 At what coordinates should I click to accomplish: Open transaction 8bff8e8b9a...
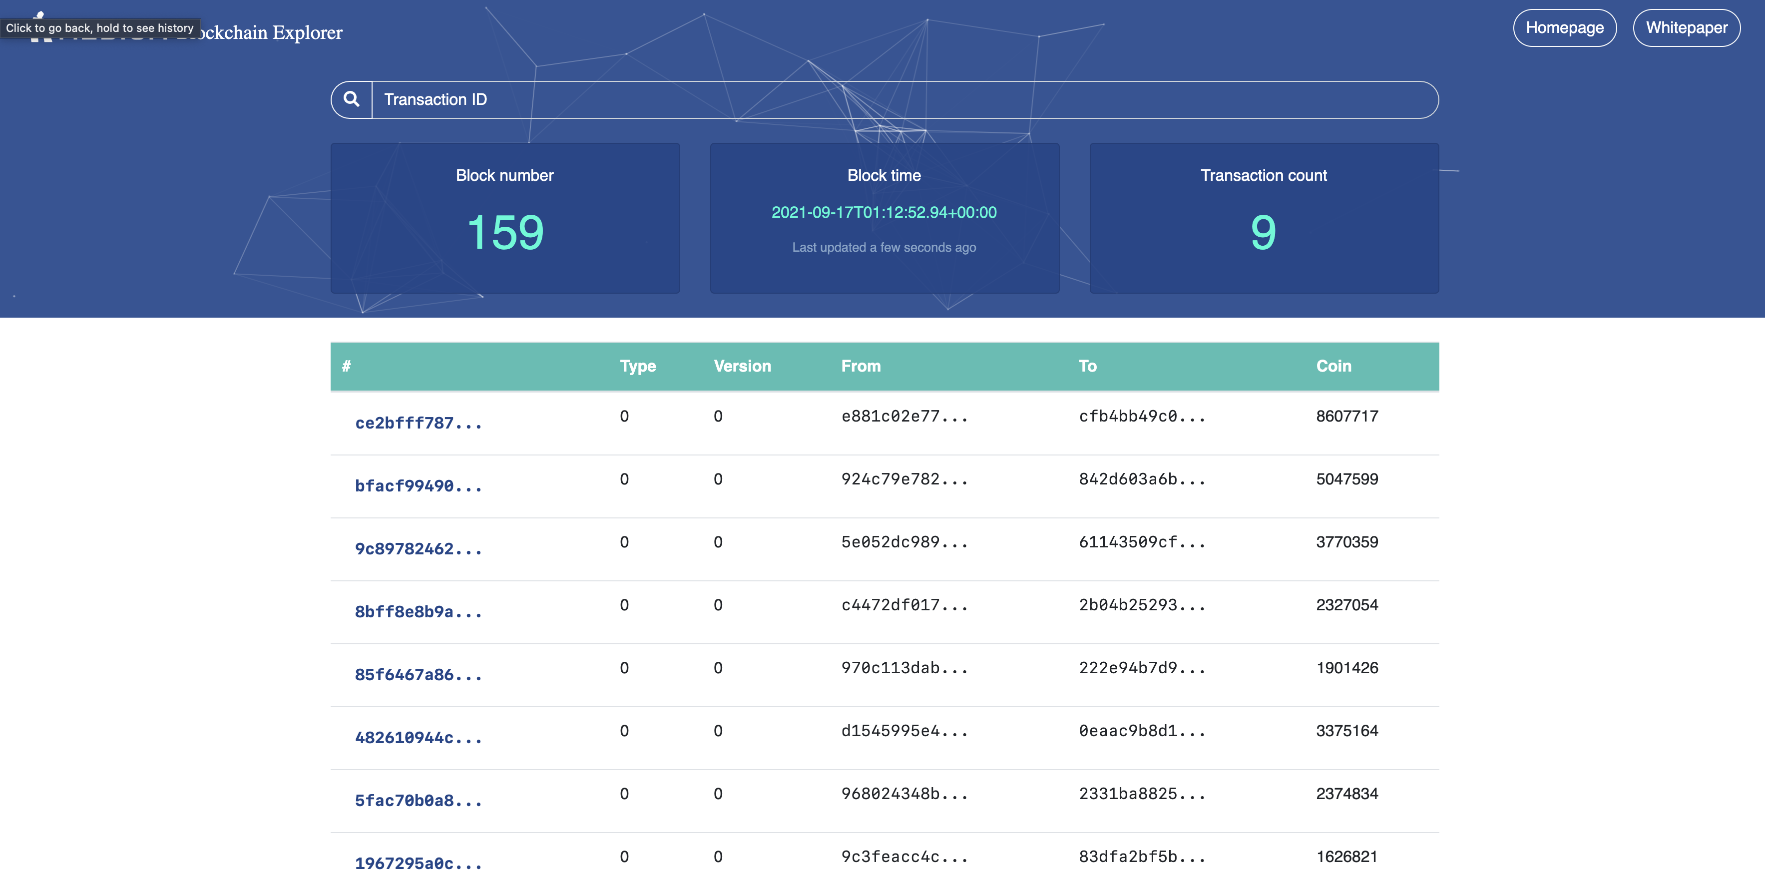pyautogui.click(x=418, y=612)
